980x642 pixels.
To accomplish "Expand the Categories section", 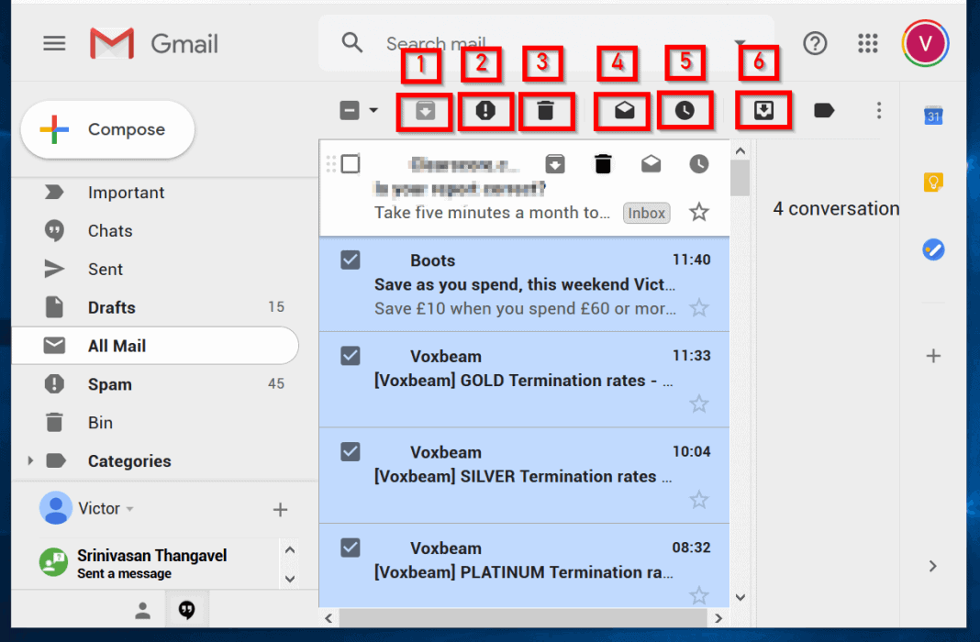I will [30, 461].
